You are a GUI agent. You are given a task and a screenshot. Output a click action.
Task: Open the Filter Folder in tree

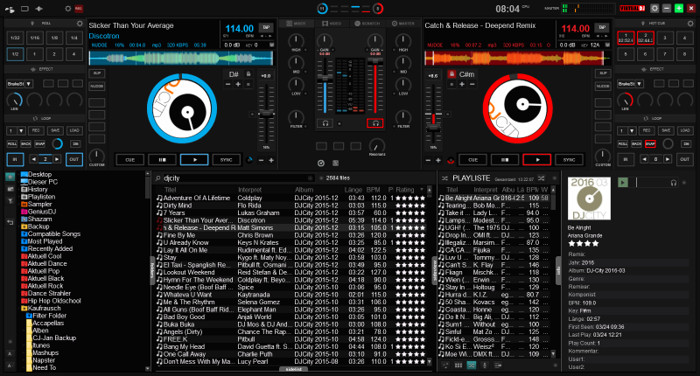click(x=49, y=316)
